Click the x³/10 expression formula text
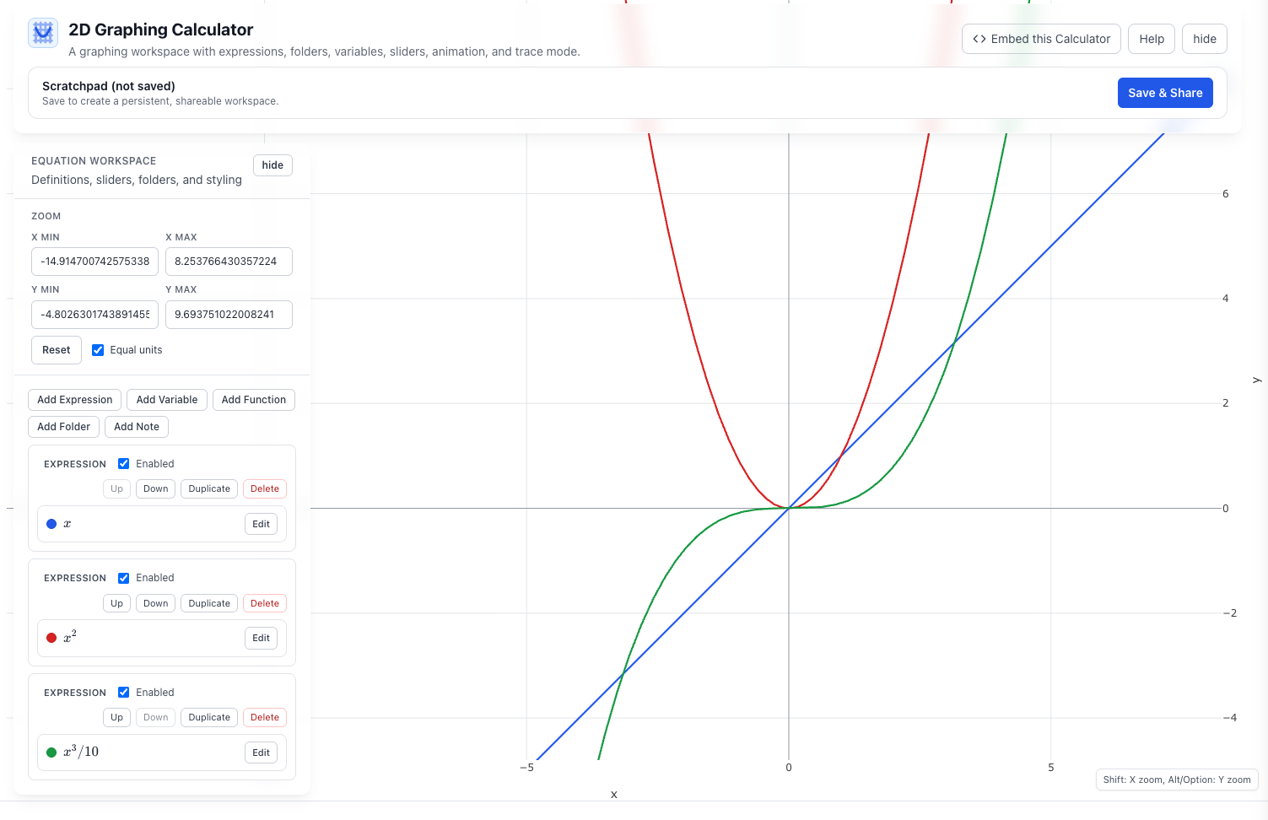Screen dimensions: 1268x820 tap(81, 752)
